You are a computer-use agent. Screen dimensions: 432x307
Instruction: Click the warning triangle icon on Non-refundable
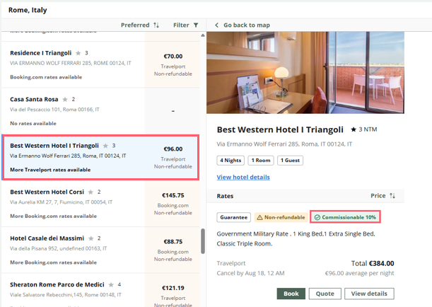(x=259, y=217)
